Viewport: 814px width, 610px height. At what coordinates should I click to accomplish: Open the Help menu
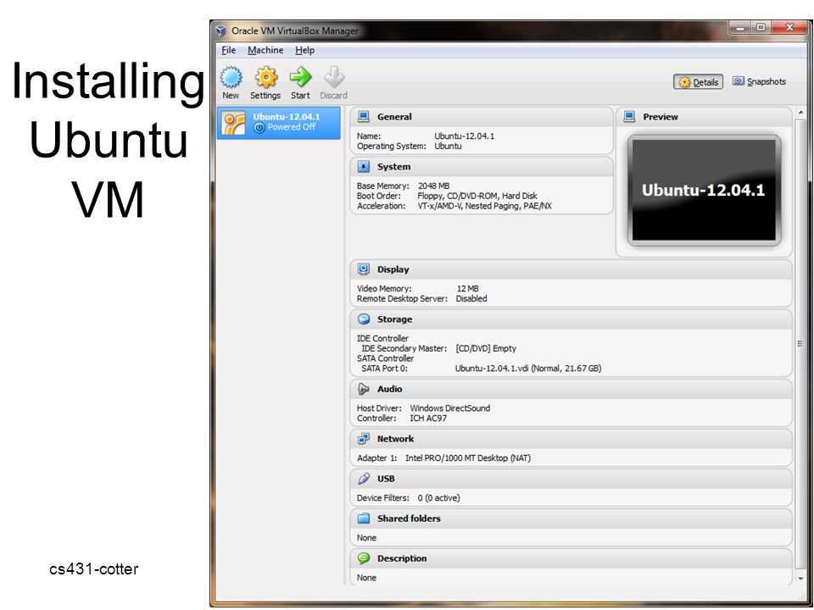tap(304, 50)
